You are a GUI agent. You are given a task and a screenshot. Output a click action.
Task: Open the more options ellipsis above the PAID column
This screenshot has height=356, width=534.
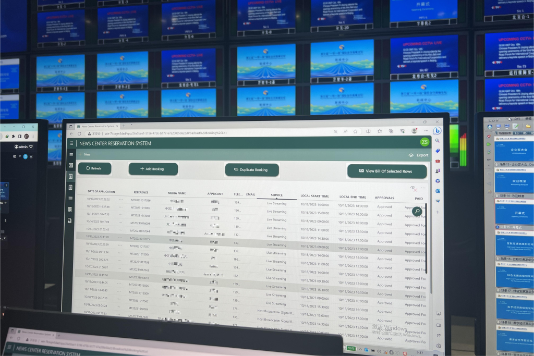click(423, 188)
